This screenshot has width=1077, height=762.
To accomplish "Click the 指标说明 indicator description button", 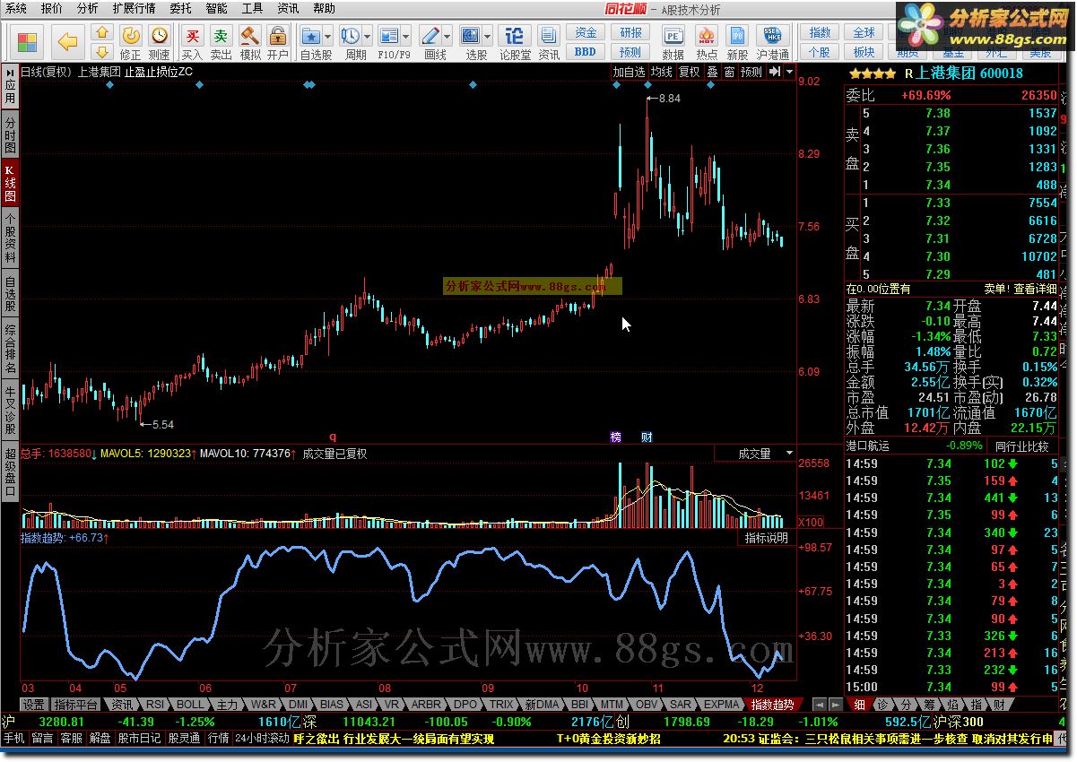I will [767, 538].
